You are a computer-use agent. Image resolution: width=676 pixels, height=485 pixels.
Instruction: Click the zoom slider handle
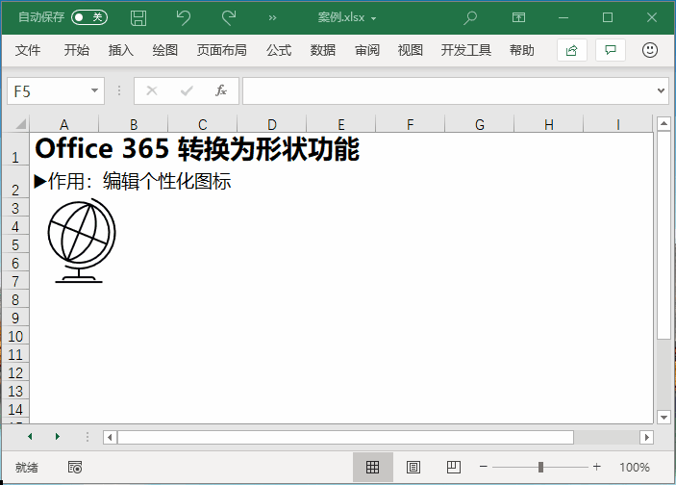[540, 467]
